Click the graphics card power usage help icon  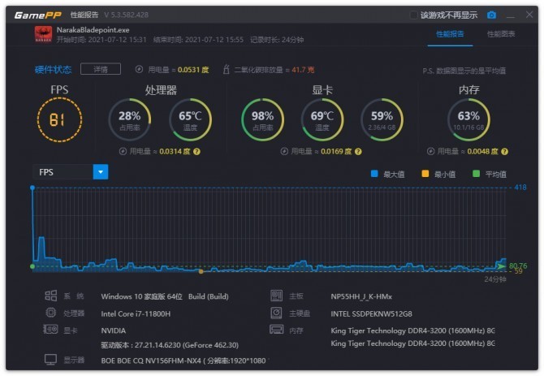358,152
